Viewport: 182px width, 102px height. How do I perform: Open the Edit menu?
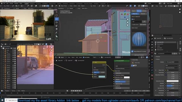tap(7, 3)
